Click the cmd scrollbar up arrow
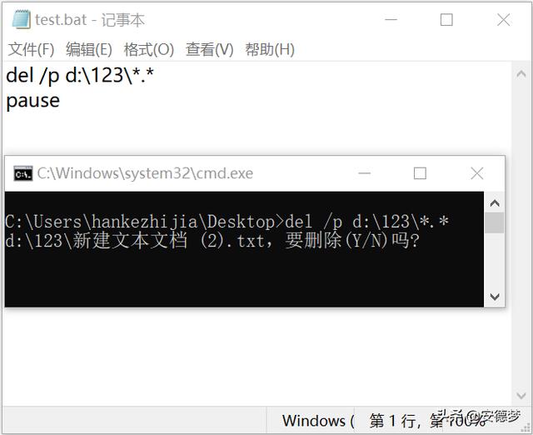 [495, 203]
